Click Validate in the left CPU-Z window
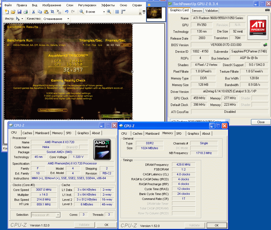 pos(84,225)
